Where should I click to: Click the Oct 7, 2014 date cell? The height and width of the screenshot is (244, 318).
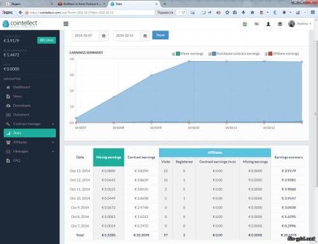pos(80,226)
